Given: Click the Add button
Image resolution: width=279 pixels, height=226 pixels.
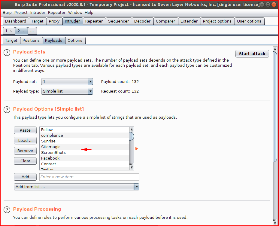Looking at the screenshot, I should 25,177.
